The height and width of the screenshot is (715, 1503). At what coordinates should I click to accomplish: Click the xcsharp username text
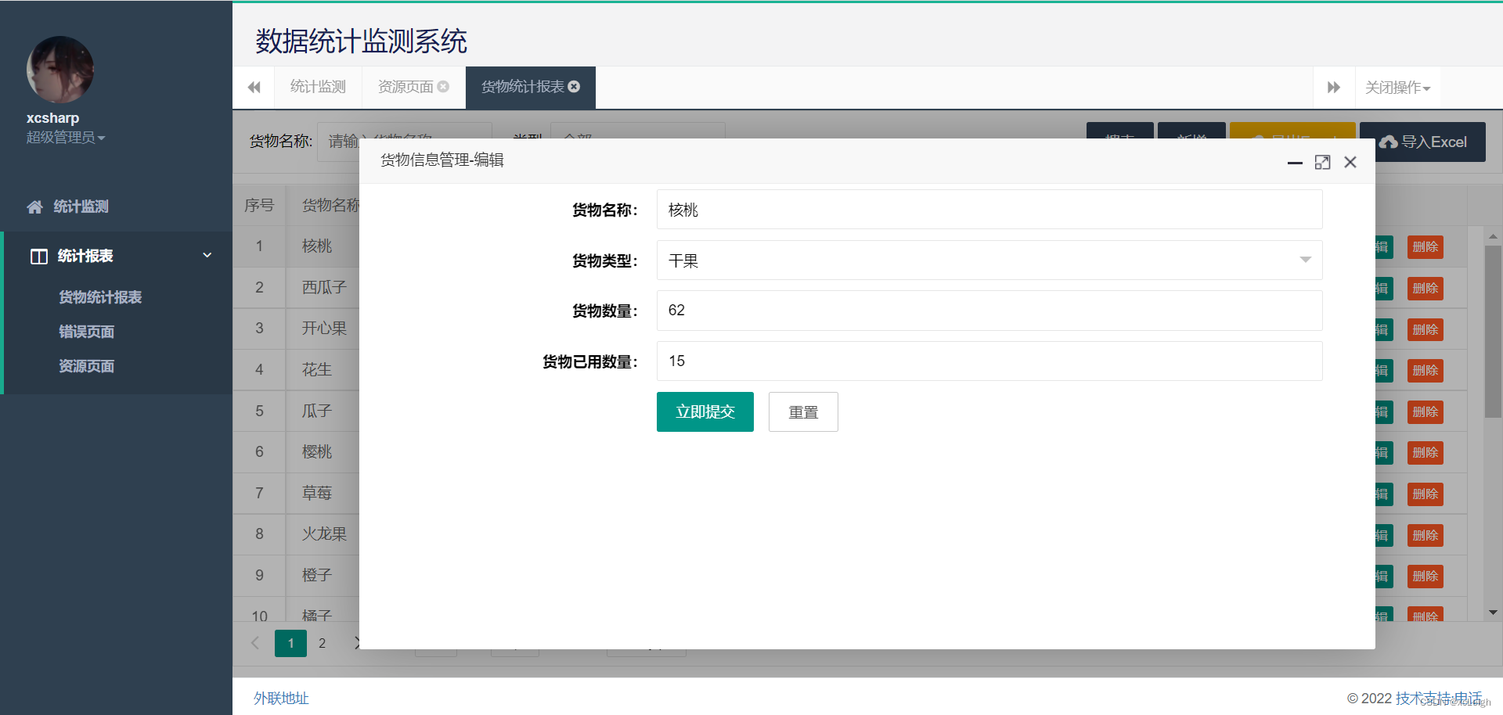coord(52,118)
